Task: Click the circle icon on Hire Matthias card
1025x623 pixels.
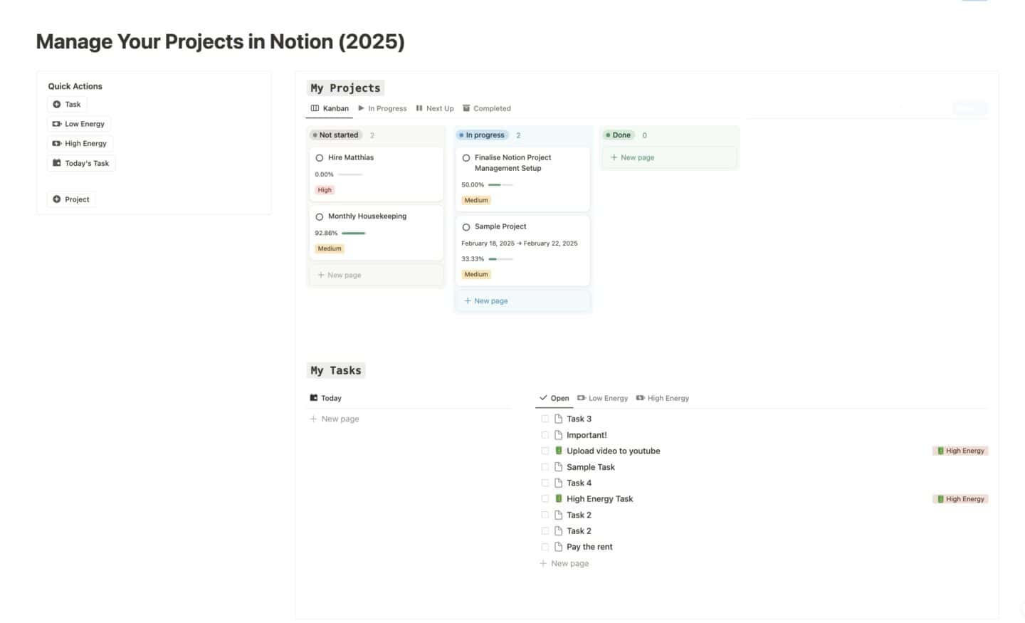Action: (x=320, y=158)
